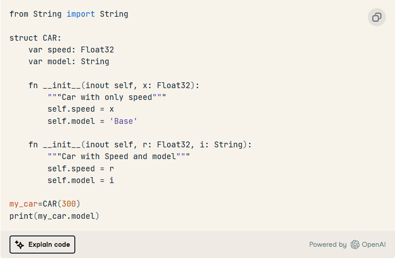Click the Explain code button
This screenshot has width=395, height=259.
coord(42,245)
